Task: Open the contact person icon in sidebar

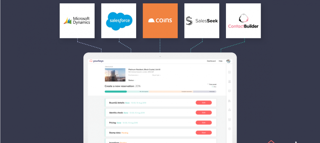Action: click(x=229, y=81)
